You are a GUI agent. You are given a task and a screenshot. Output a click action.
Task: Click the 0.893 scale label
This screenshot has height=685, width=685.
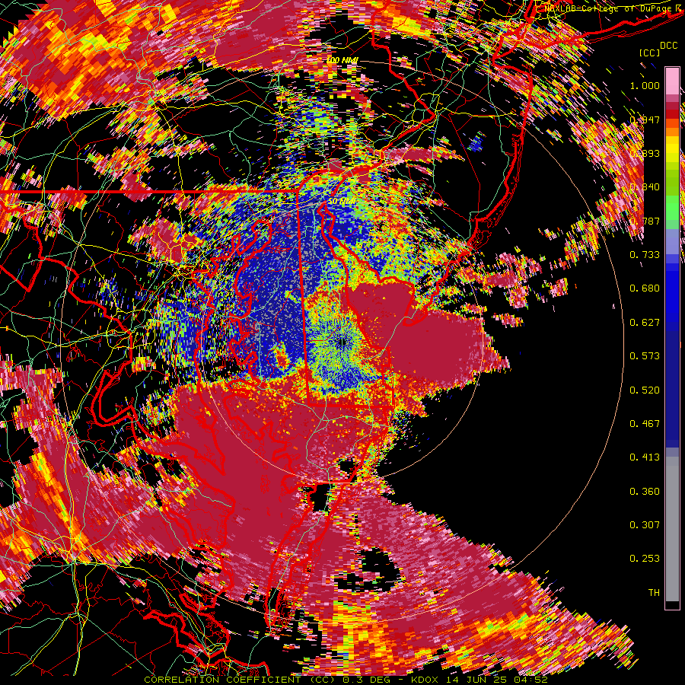tap(645, 153)
